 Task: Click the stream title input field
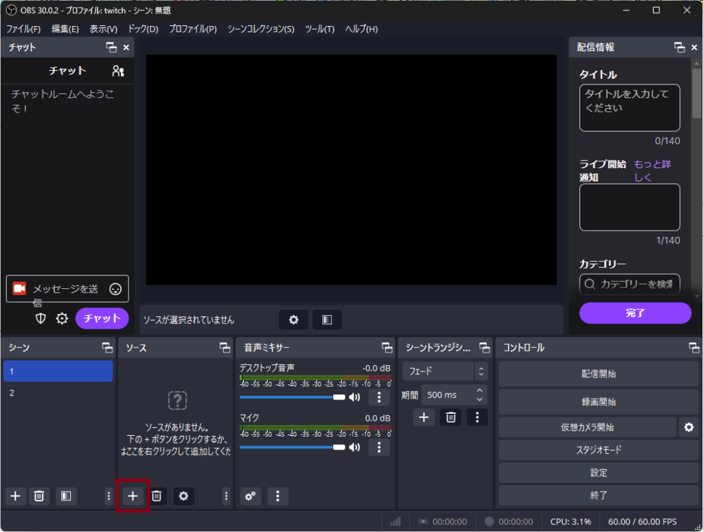(629, 107)
